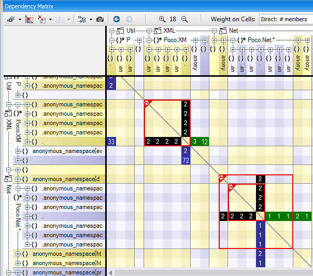Click the green cell showing 12

tap(204, 142)
